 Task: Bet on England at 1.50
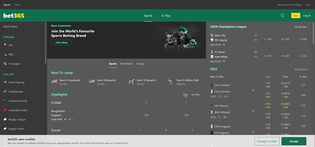click(x=186, y=115)
